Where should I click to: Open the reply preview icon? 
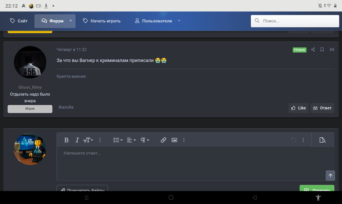[323, 140]
